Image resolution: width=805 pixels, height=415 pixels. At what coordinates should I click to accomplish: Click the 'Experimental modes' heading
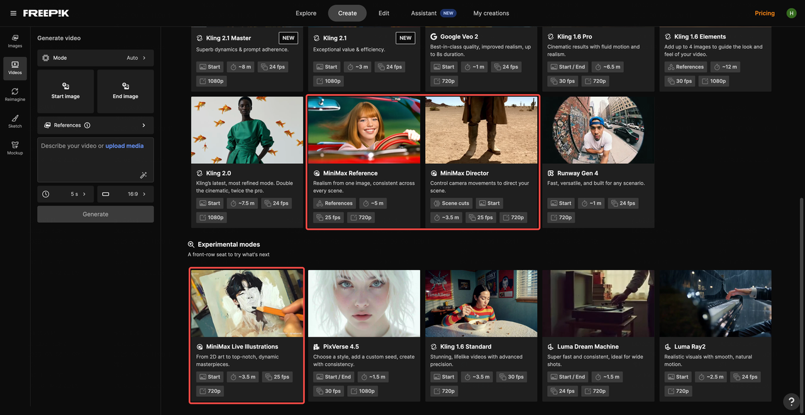tap(229, 244)
